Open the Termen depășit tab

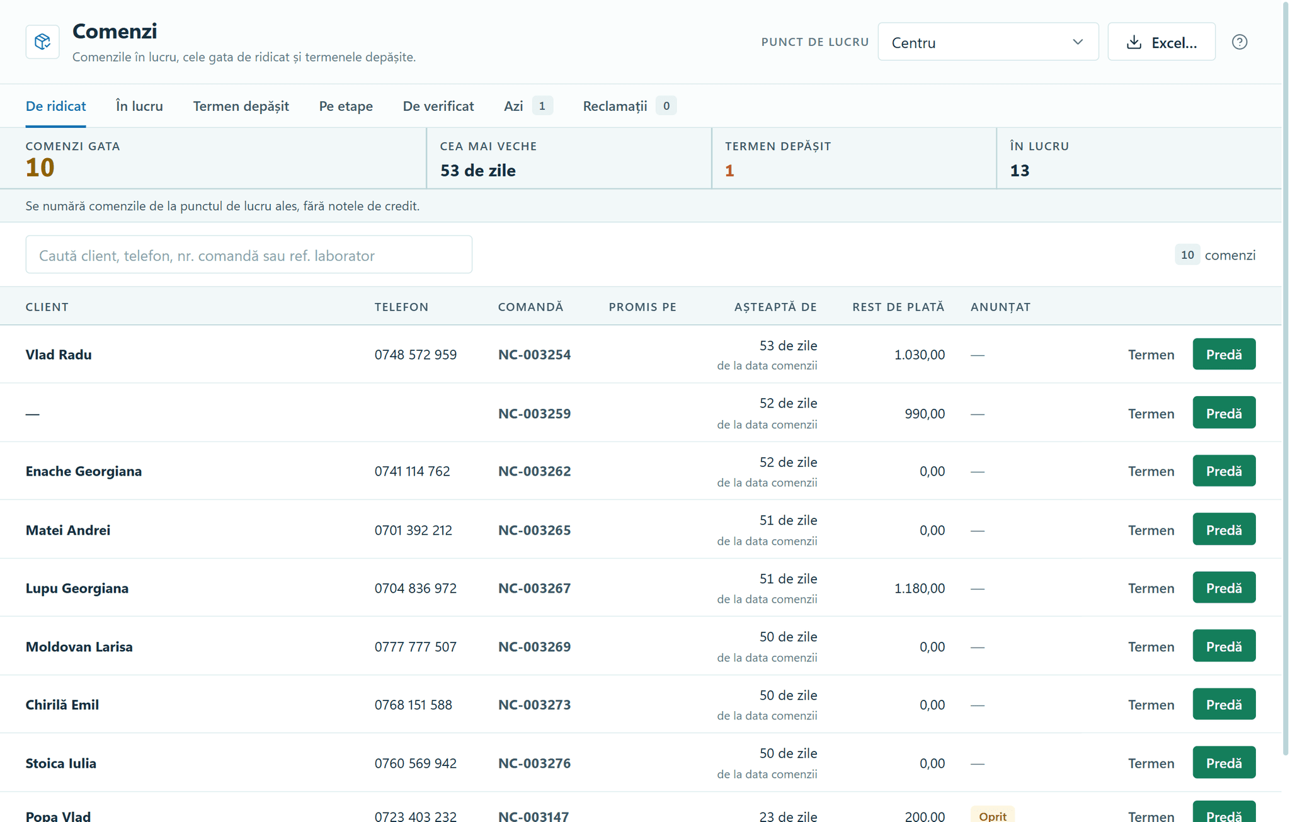click(241, 106)
